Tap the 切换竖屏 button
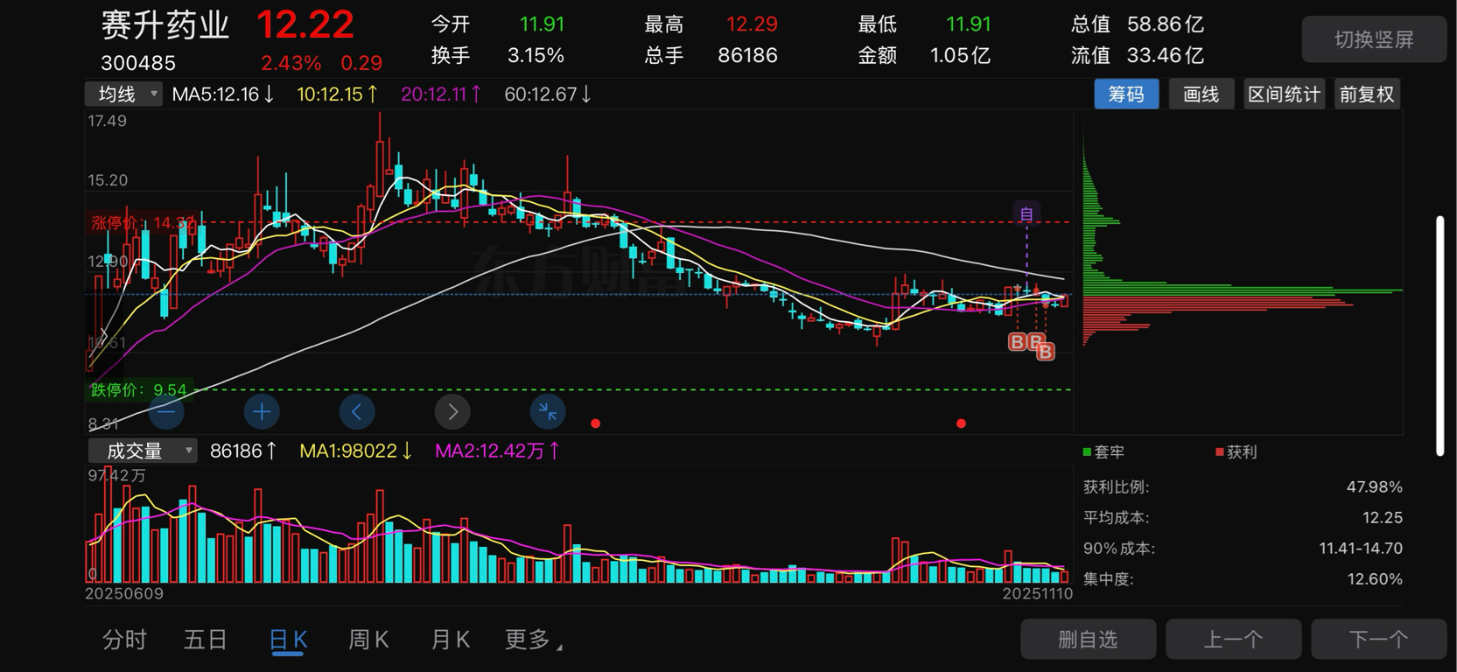Viewport: 1457px width, 672px height. (1374, 39)
